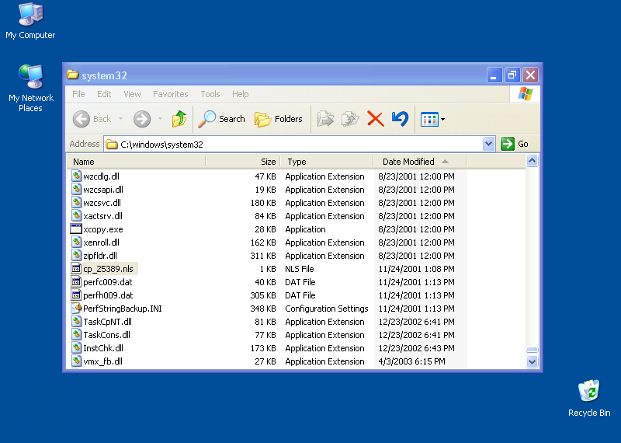The height and width of the screenshot is (443, 621).
Task: Select the cp_25389.nls file icon
Action: point(76,268)
